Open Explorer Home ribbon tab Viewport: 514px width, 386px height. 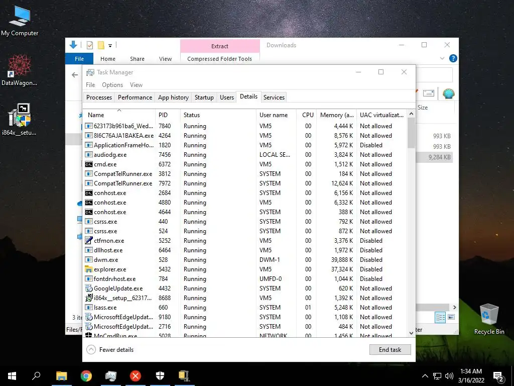point(108,59)
